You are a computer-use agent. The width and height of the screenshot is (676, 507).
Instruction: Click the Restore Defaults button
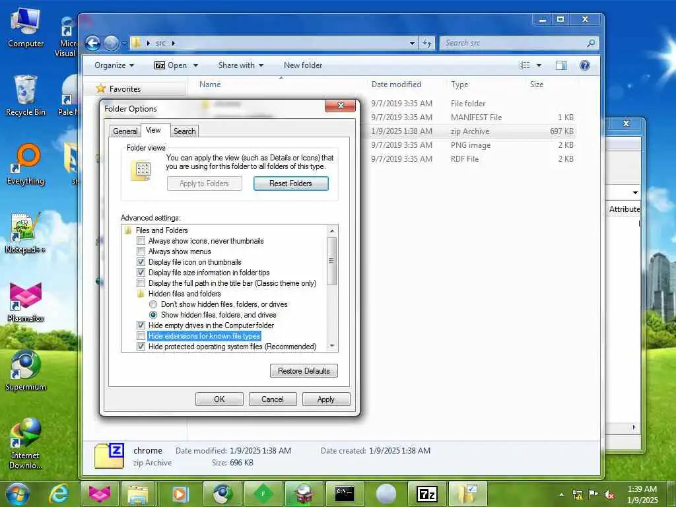[x=304, y=371]
